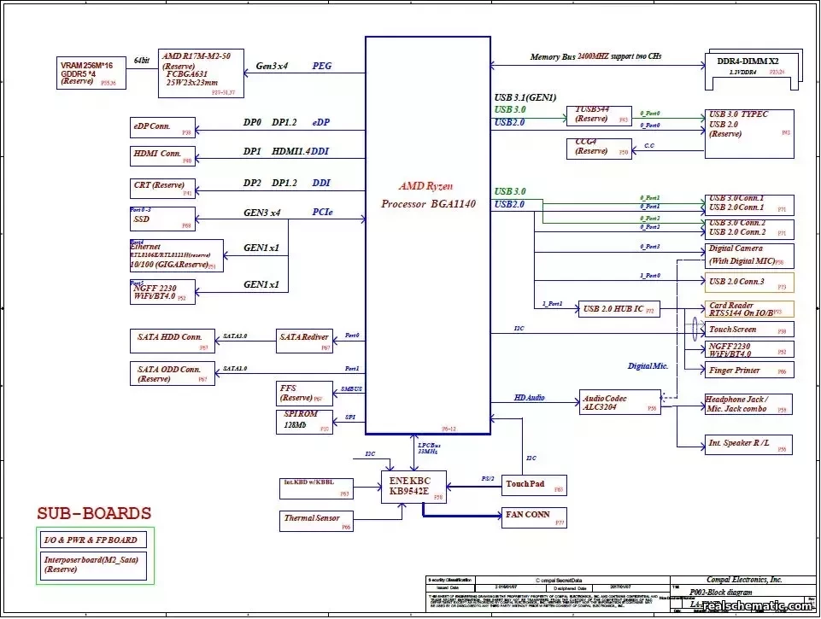This screenshot has width=821, height=619.
Task: Click the VRAM 256M*16 GDDR5 block
Action: [90, 73]
